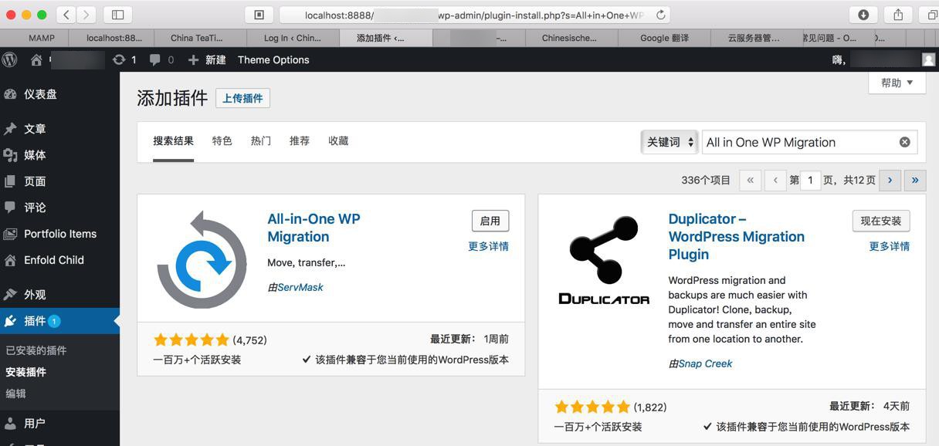Open Safari downloads icon
Viewport: 939px width, 446px height.
click(x=863, y=14)
